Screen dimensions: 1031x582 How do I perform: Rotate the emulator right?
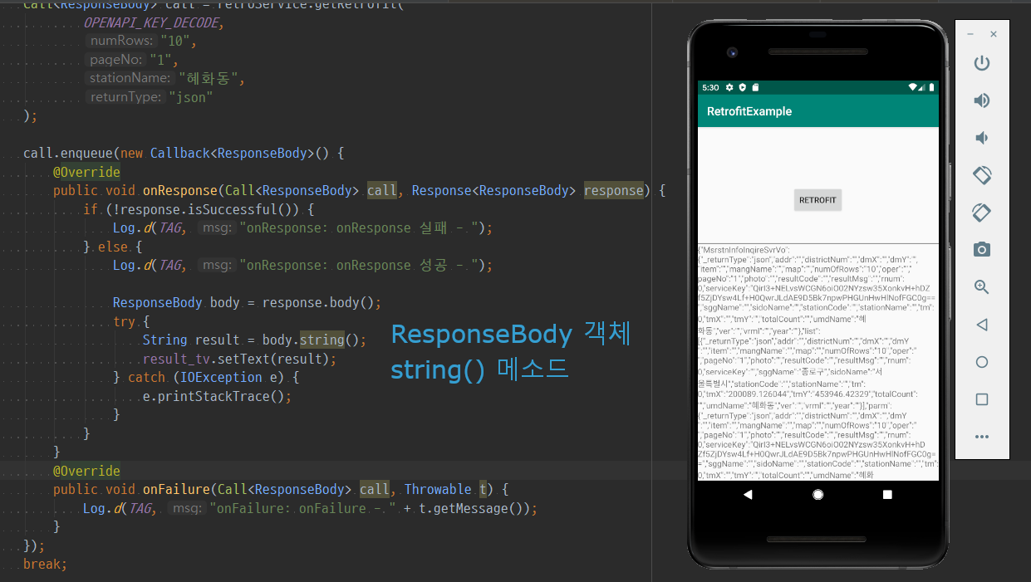pos(982,213)
